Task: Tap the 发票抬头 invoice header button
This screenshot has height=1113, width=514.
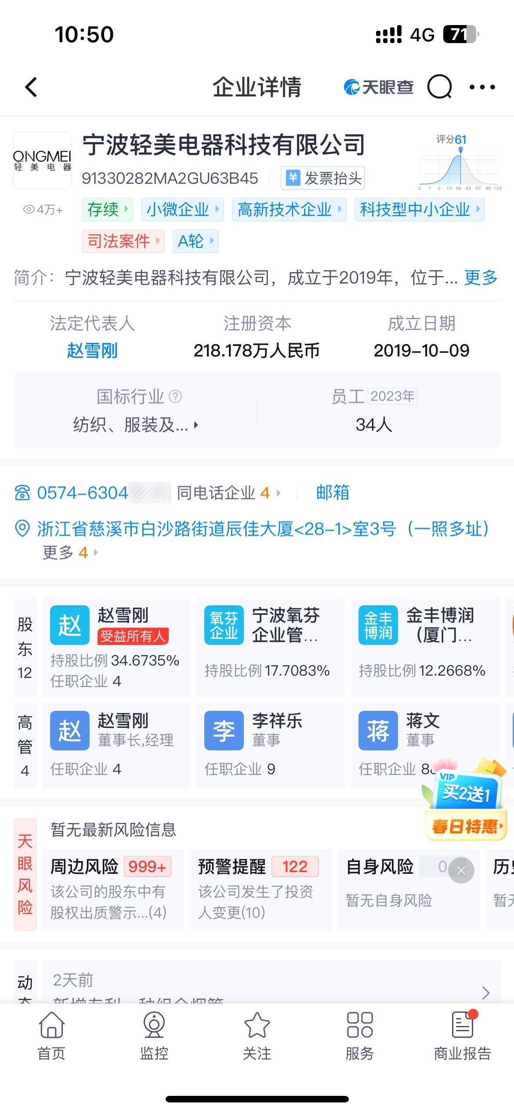Action: (x=323, y=178)
